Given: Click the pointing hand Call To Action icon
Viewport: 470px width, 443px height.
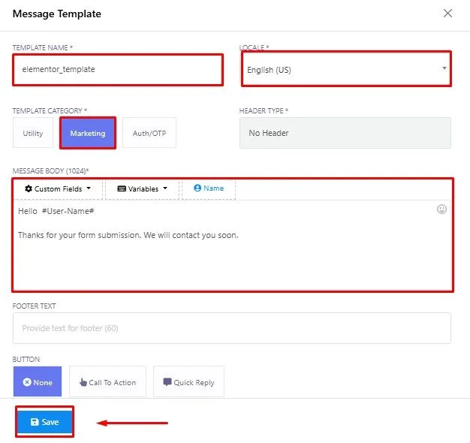Looking at the screenshot, I should point(83,382).
